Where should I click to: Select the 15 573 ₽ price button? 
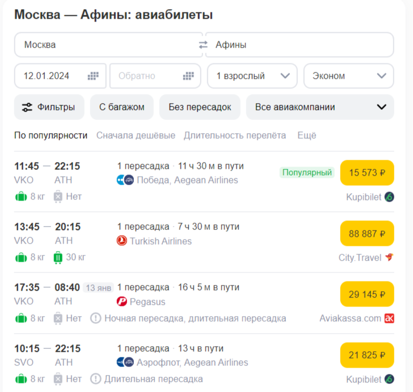point(367,173)
